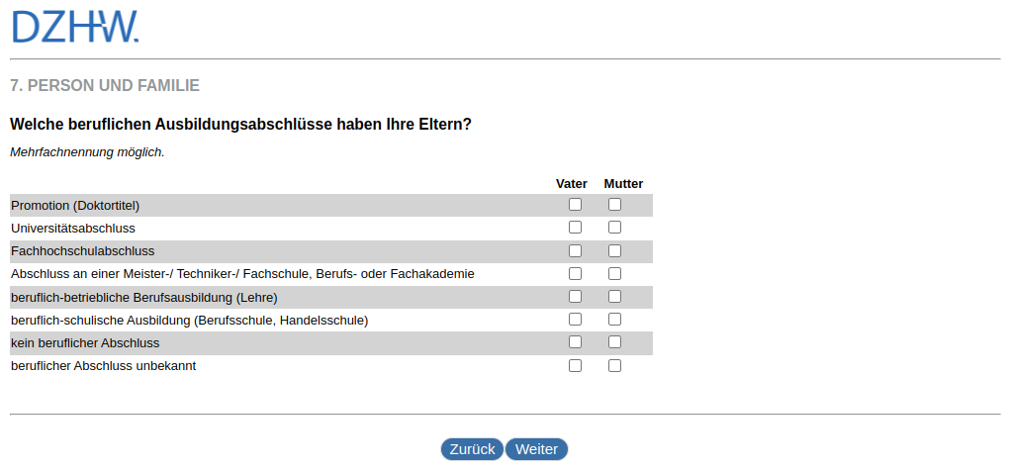Viewport: 1010px width, 470px height.
Task: Check Mutter for Promotion (Doktortitel)
Action: pos(614,205)
